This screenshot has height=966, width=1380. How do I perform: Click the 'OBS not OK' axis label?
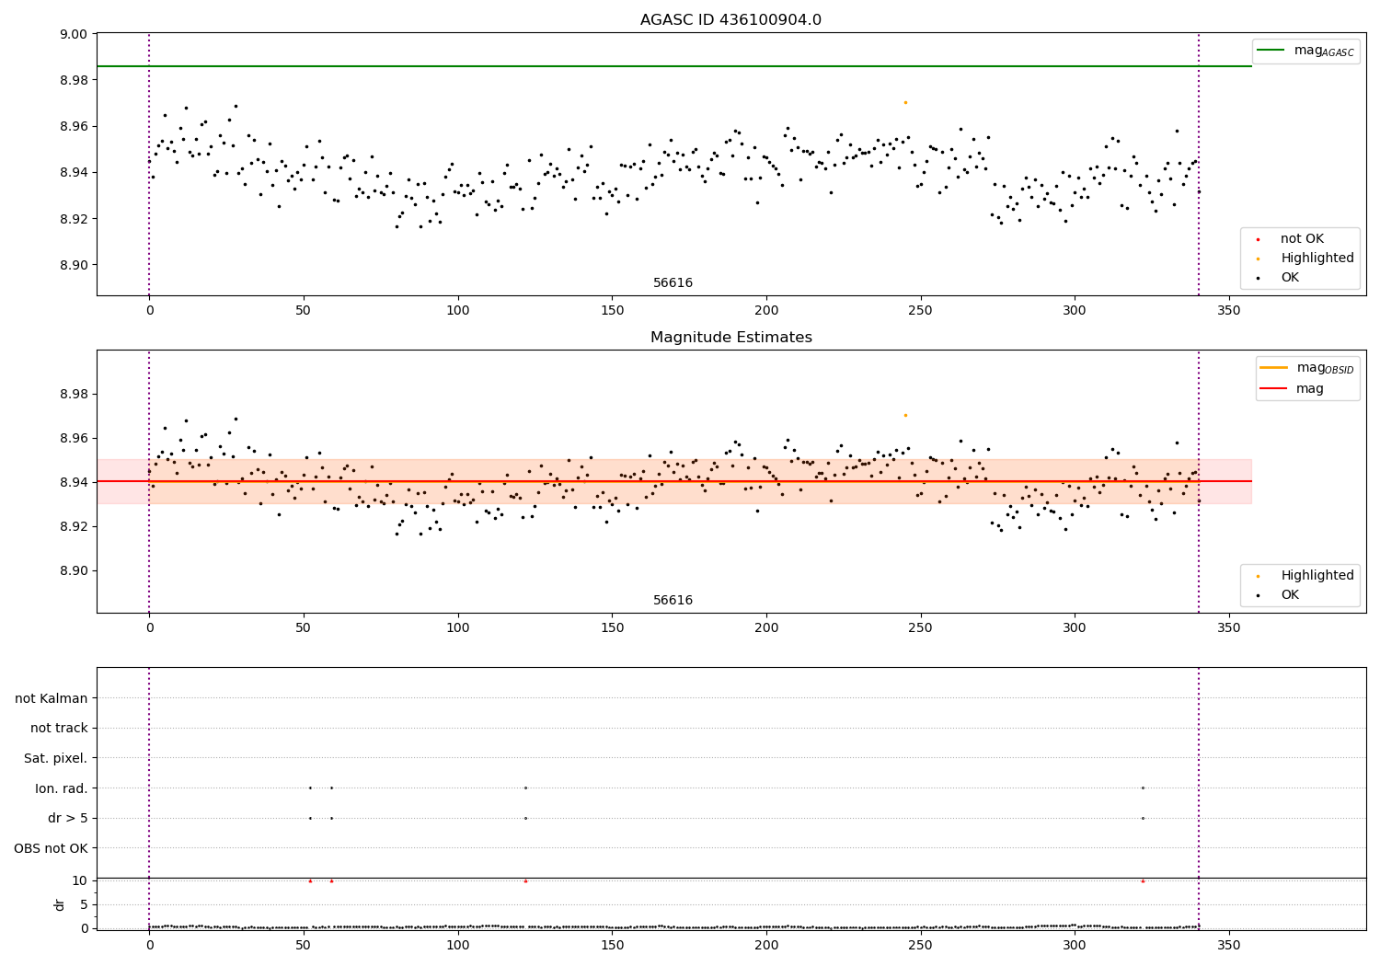pos(52,849)
